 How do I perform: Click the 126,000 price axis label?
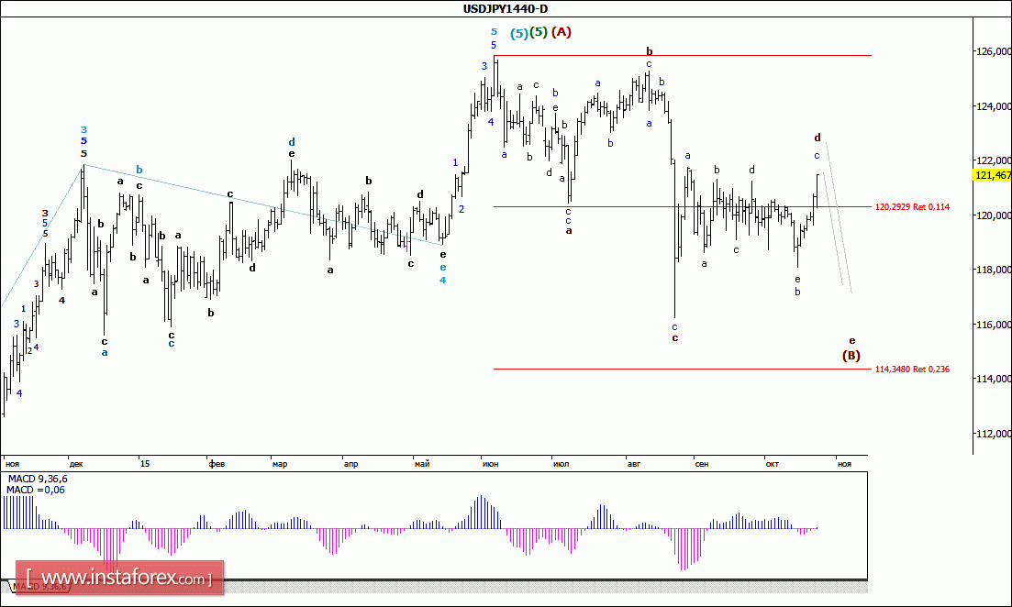click(994, 51)
